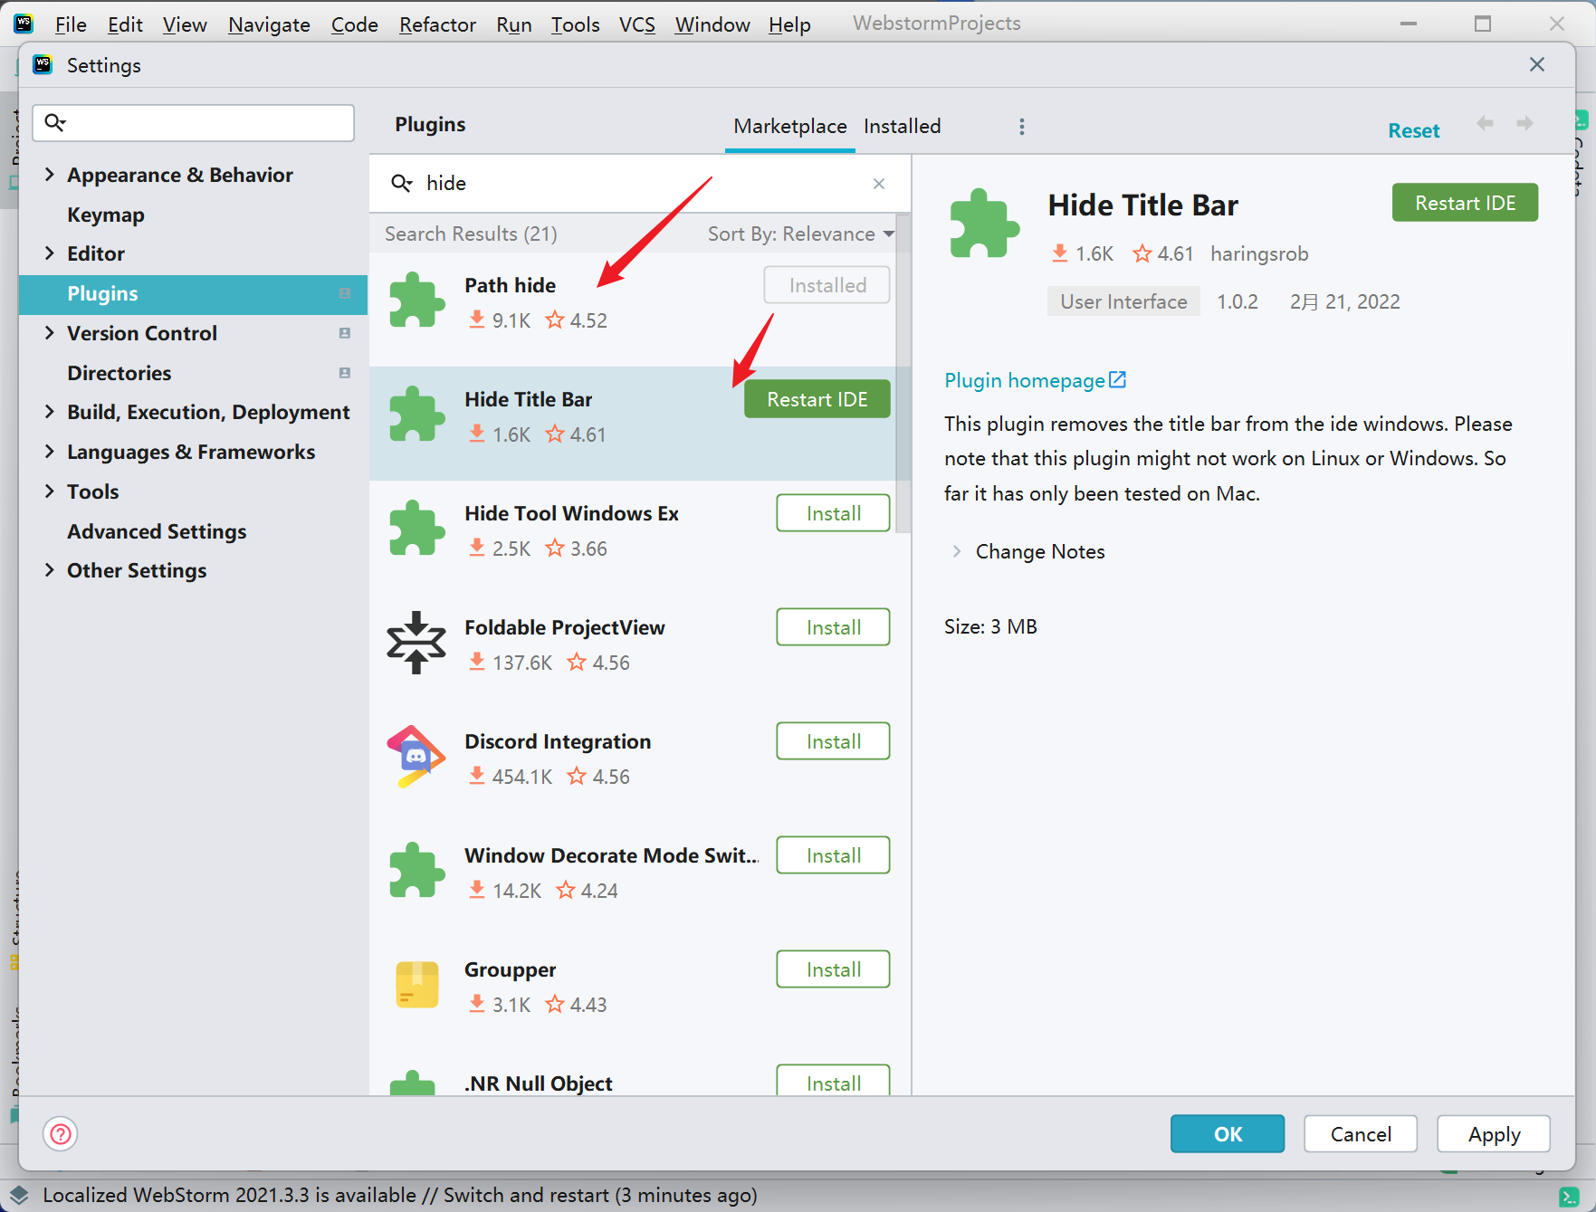Expand Build, Execution, Deployment node
Image resolution: width=1596 pixels, height=1212 pixels.
point(50,412)
